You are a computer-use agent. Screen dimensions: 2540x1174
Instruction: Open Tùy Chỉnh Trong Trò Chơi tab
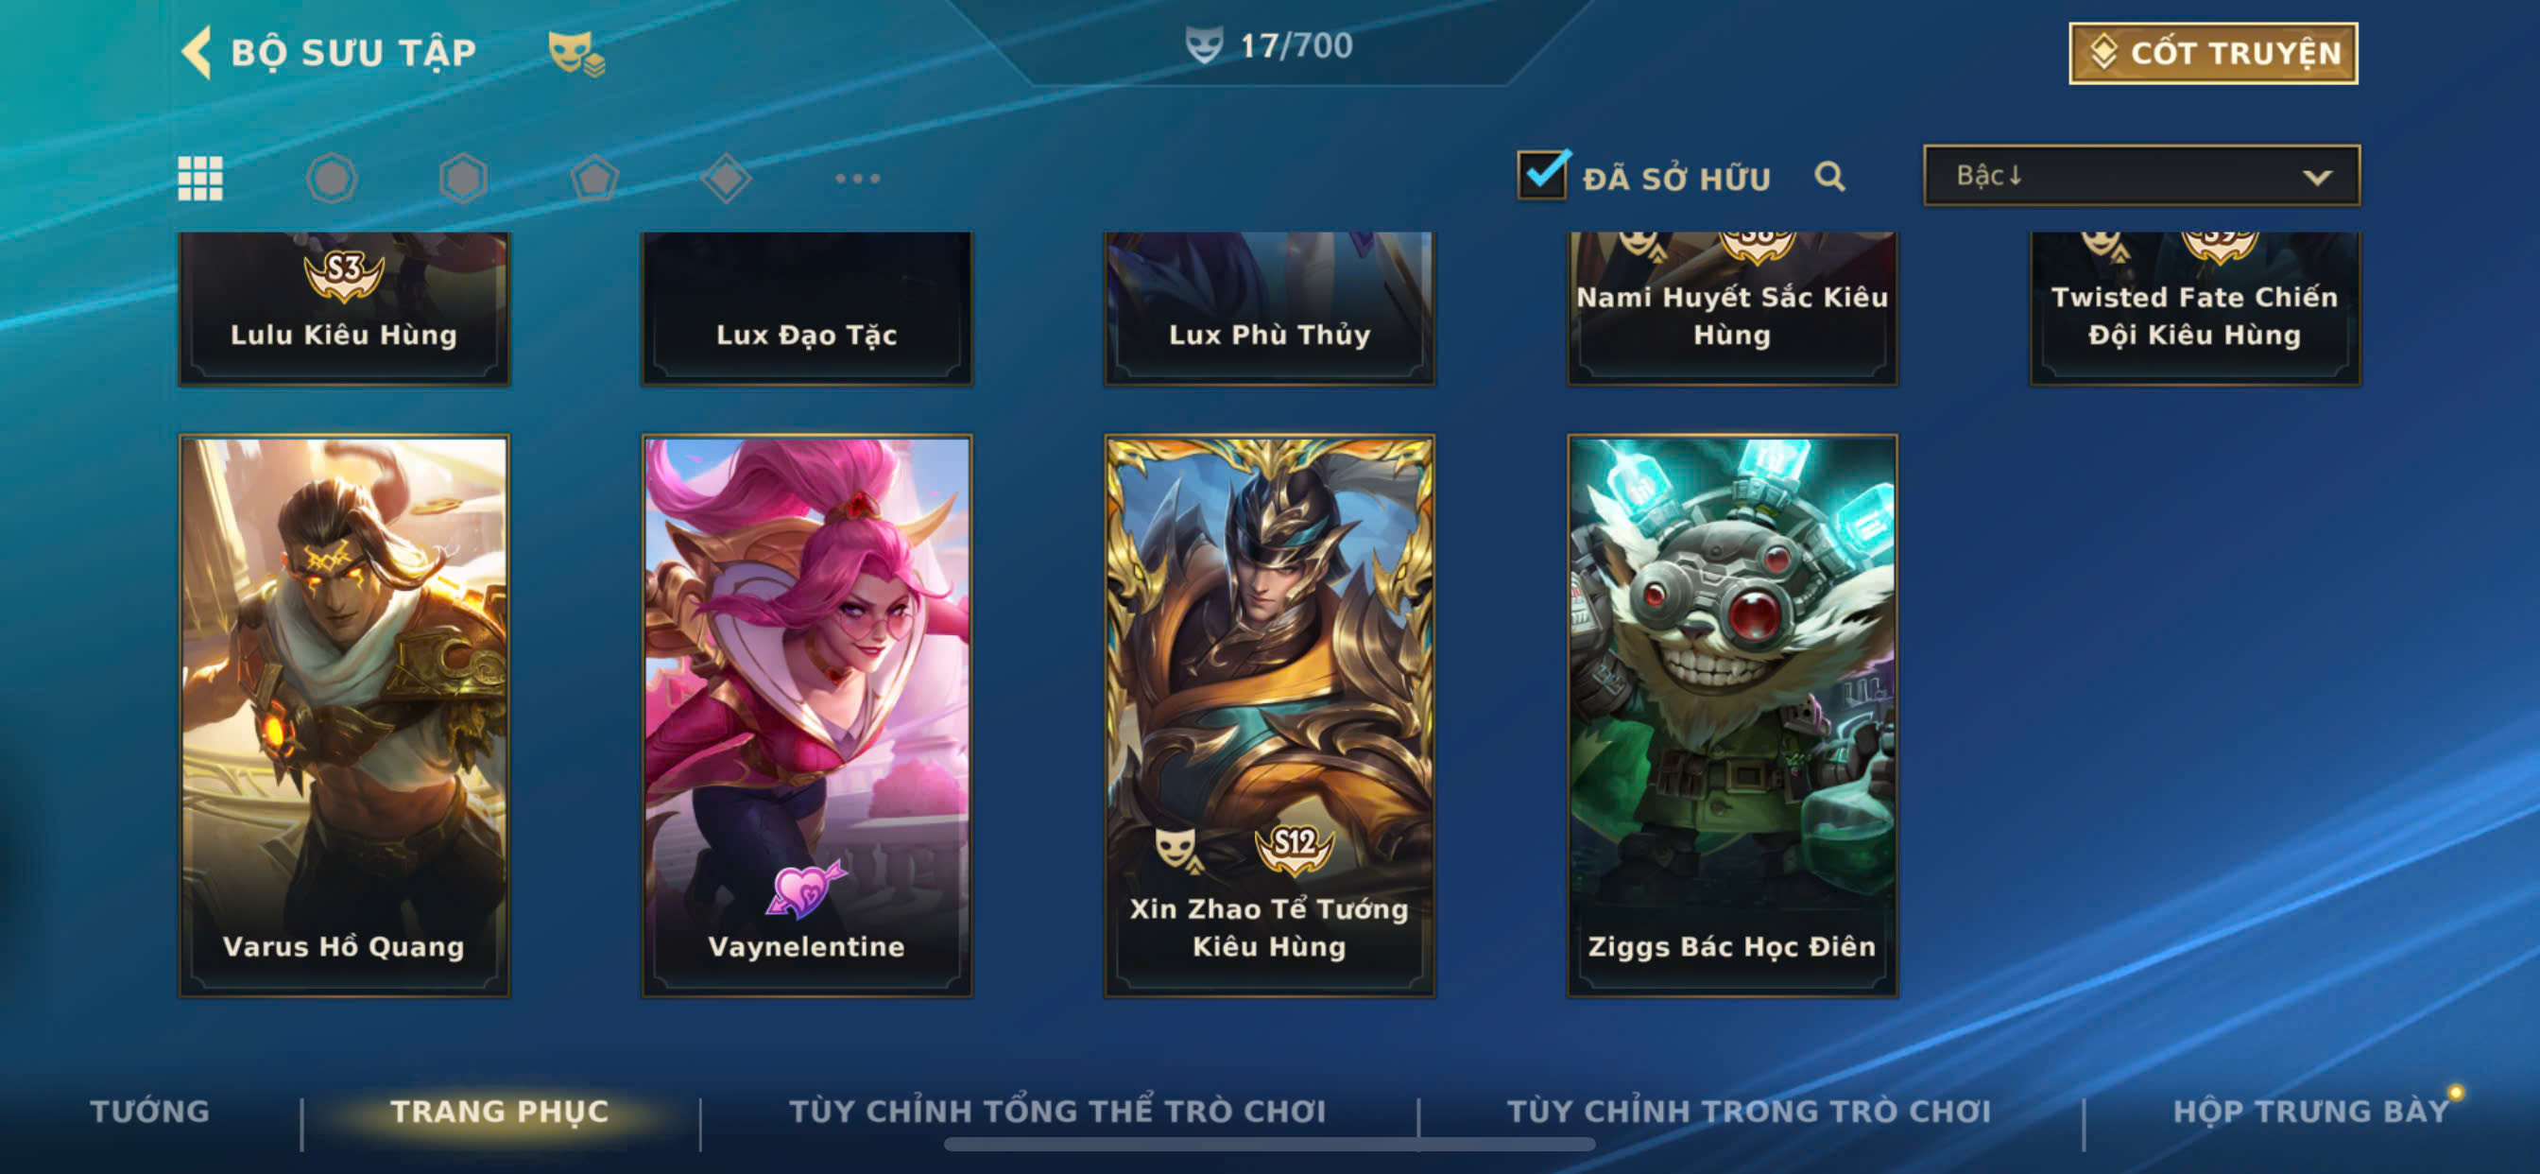tap(1748, 1111)
